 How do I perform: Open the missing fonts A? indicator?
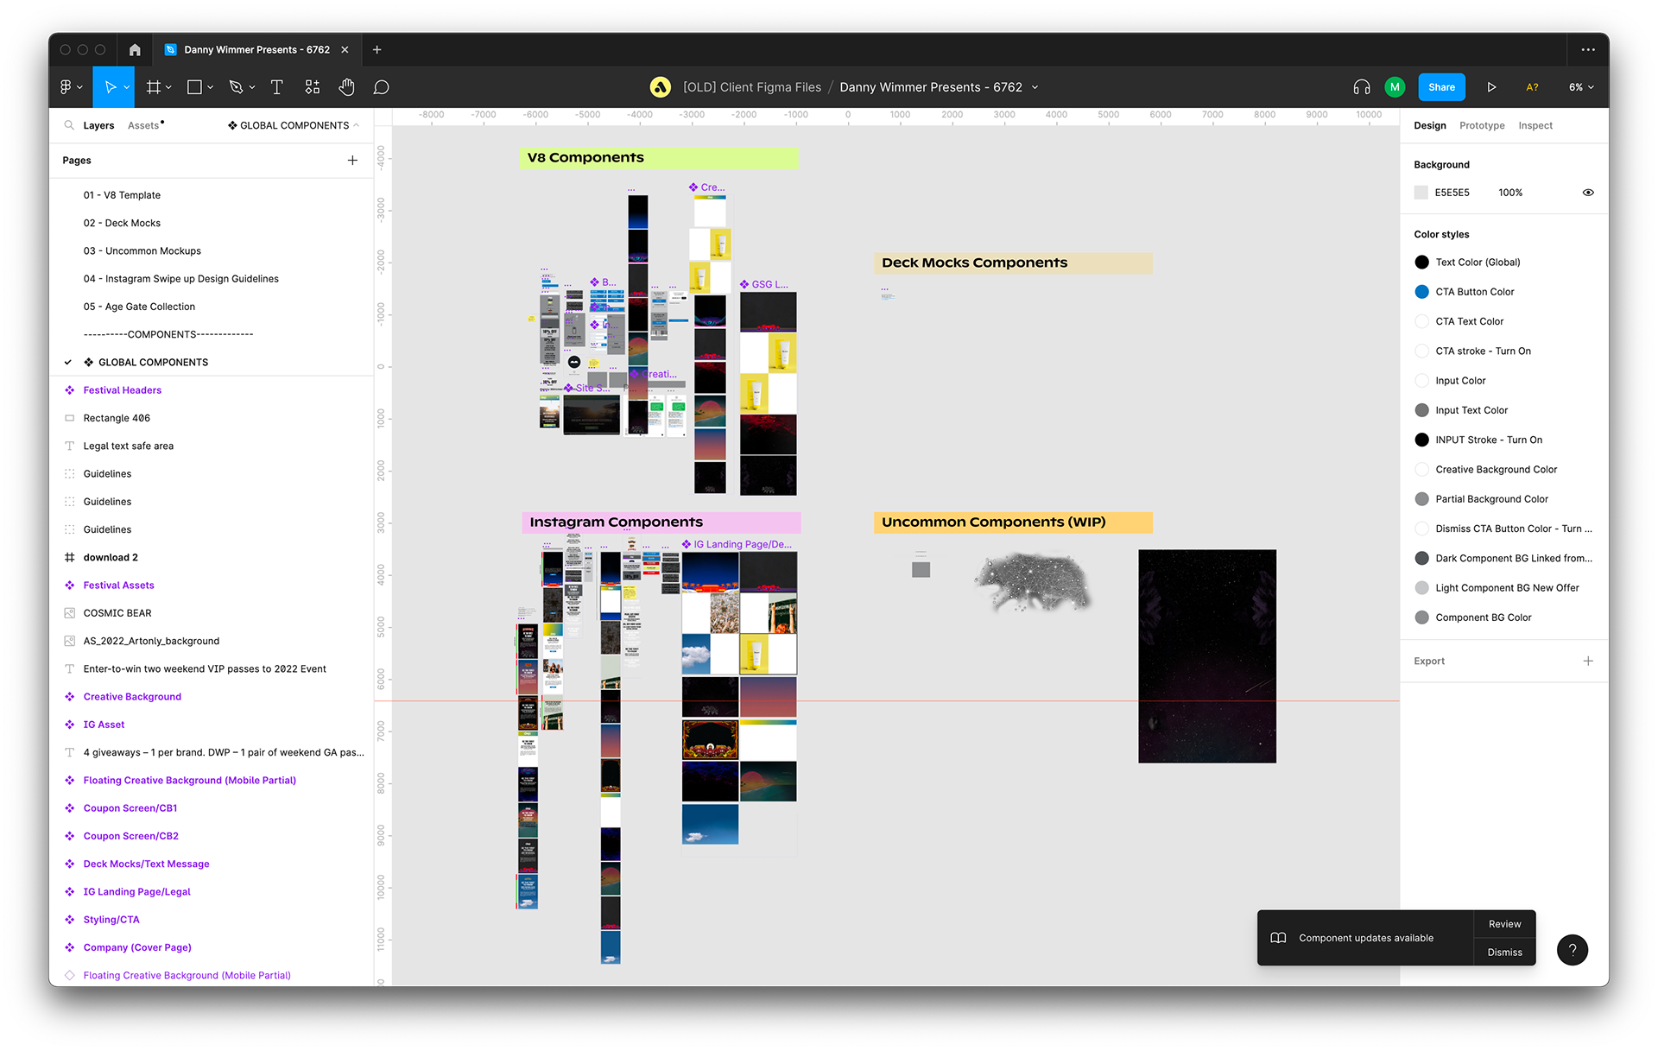1532,87
